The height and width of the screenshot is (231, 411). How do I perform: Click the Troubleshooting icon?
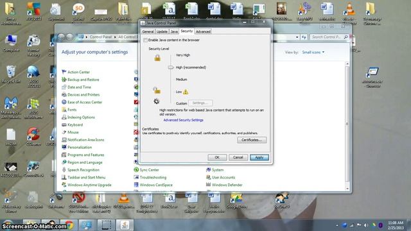coord(136,177)
